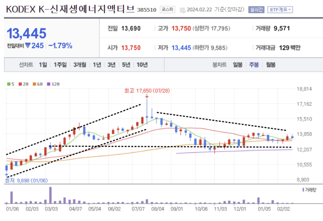Click the 17,162 price axis label
323x221 pixels.
pos(304,104)
